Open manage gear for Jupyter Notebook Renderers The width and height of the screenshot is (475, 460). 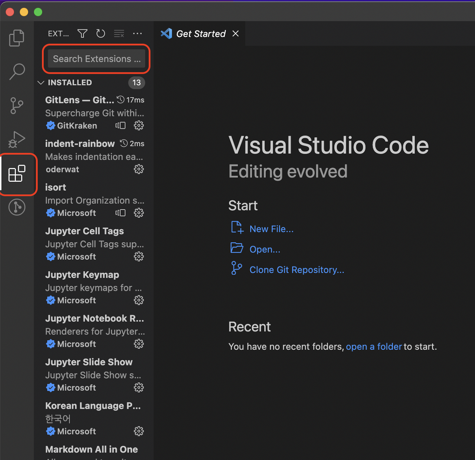click(x=139, y=344)
